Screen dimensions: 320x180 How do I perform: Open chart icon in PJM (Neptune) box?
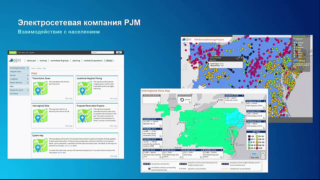point(264,108)
